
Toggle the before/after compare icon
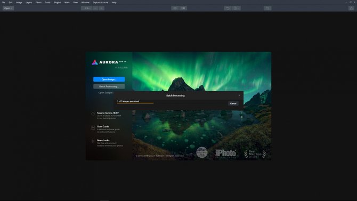pos(183,8)
